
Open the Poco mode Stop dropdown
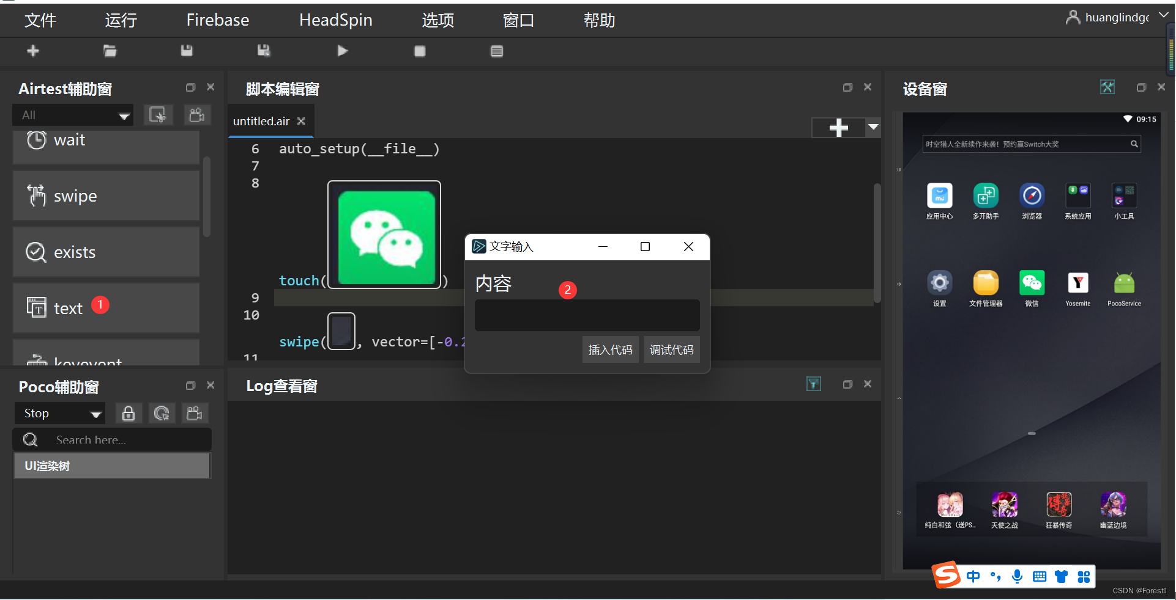(59, 414)
